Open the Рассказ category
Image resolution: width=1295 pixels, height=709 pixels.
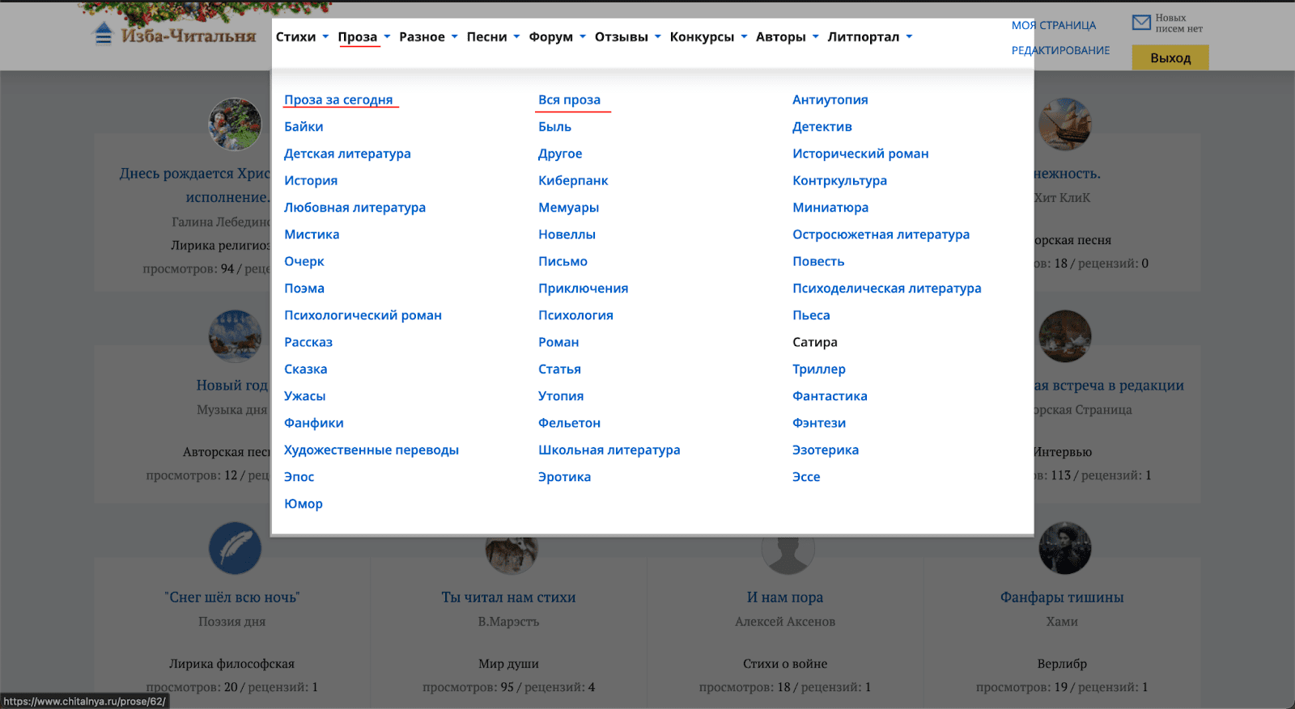click(x=308, y=342)
